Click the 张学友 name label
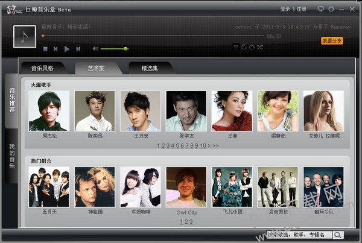This screenshot has height=243, width=362. (x=186, y=136)
